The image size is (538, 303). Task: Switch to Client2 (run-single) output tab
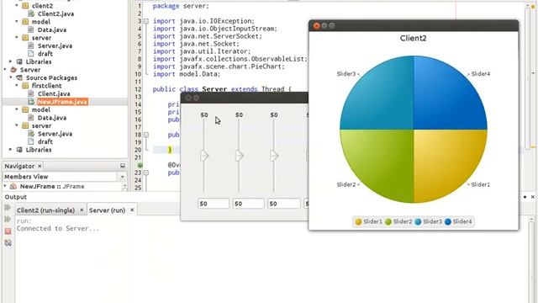click(x=45, y=210)
